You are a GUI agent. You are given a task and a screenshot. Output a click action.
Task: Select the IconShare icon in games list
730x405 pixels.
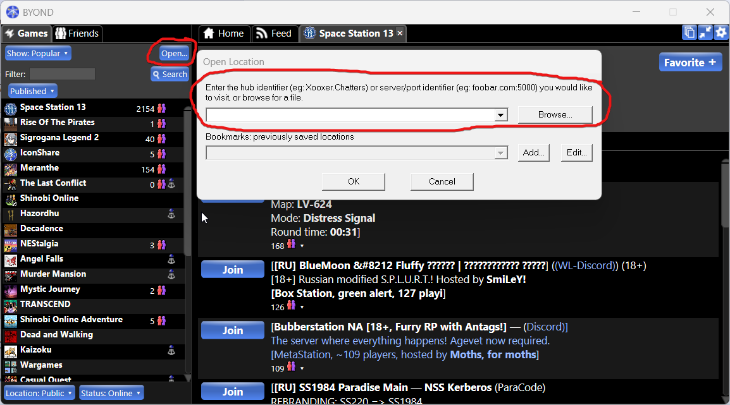[x=11, y=154]
